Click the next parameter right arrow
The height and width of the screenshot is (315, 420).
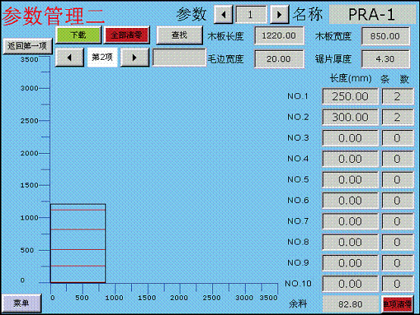279,14
